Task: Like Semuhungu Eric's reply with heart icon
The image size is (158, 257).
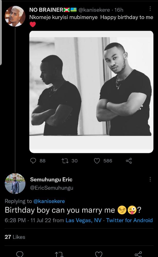Action: coord(99,254)
